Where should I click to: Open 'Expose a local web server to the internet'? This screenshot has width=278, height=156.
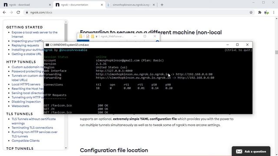35,35
